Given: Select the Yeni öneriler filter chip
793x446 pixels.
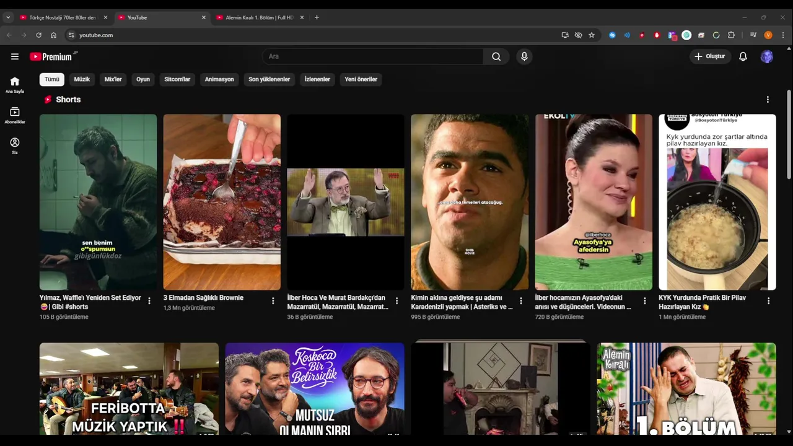Looking at the screenshot, I should pyautogui.click(x=361, y=79).
